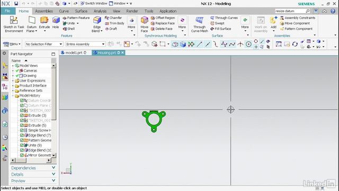Click Add component icon
Screen dimensions: 339x191
(273, 21)
